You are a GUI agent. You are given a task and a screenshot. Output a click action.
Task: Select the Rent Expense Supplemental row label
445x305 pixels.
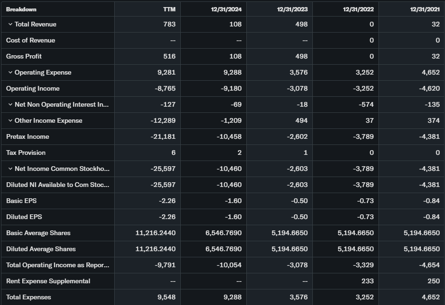coord(48,281)
